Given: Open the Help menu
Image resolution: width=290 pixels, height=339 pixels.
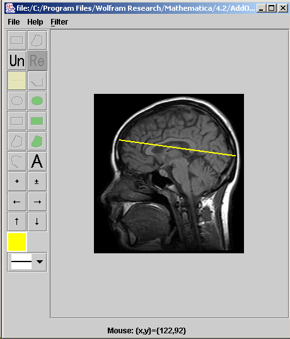Looking at the screenshot, I should 35,22.
